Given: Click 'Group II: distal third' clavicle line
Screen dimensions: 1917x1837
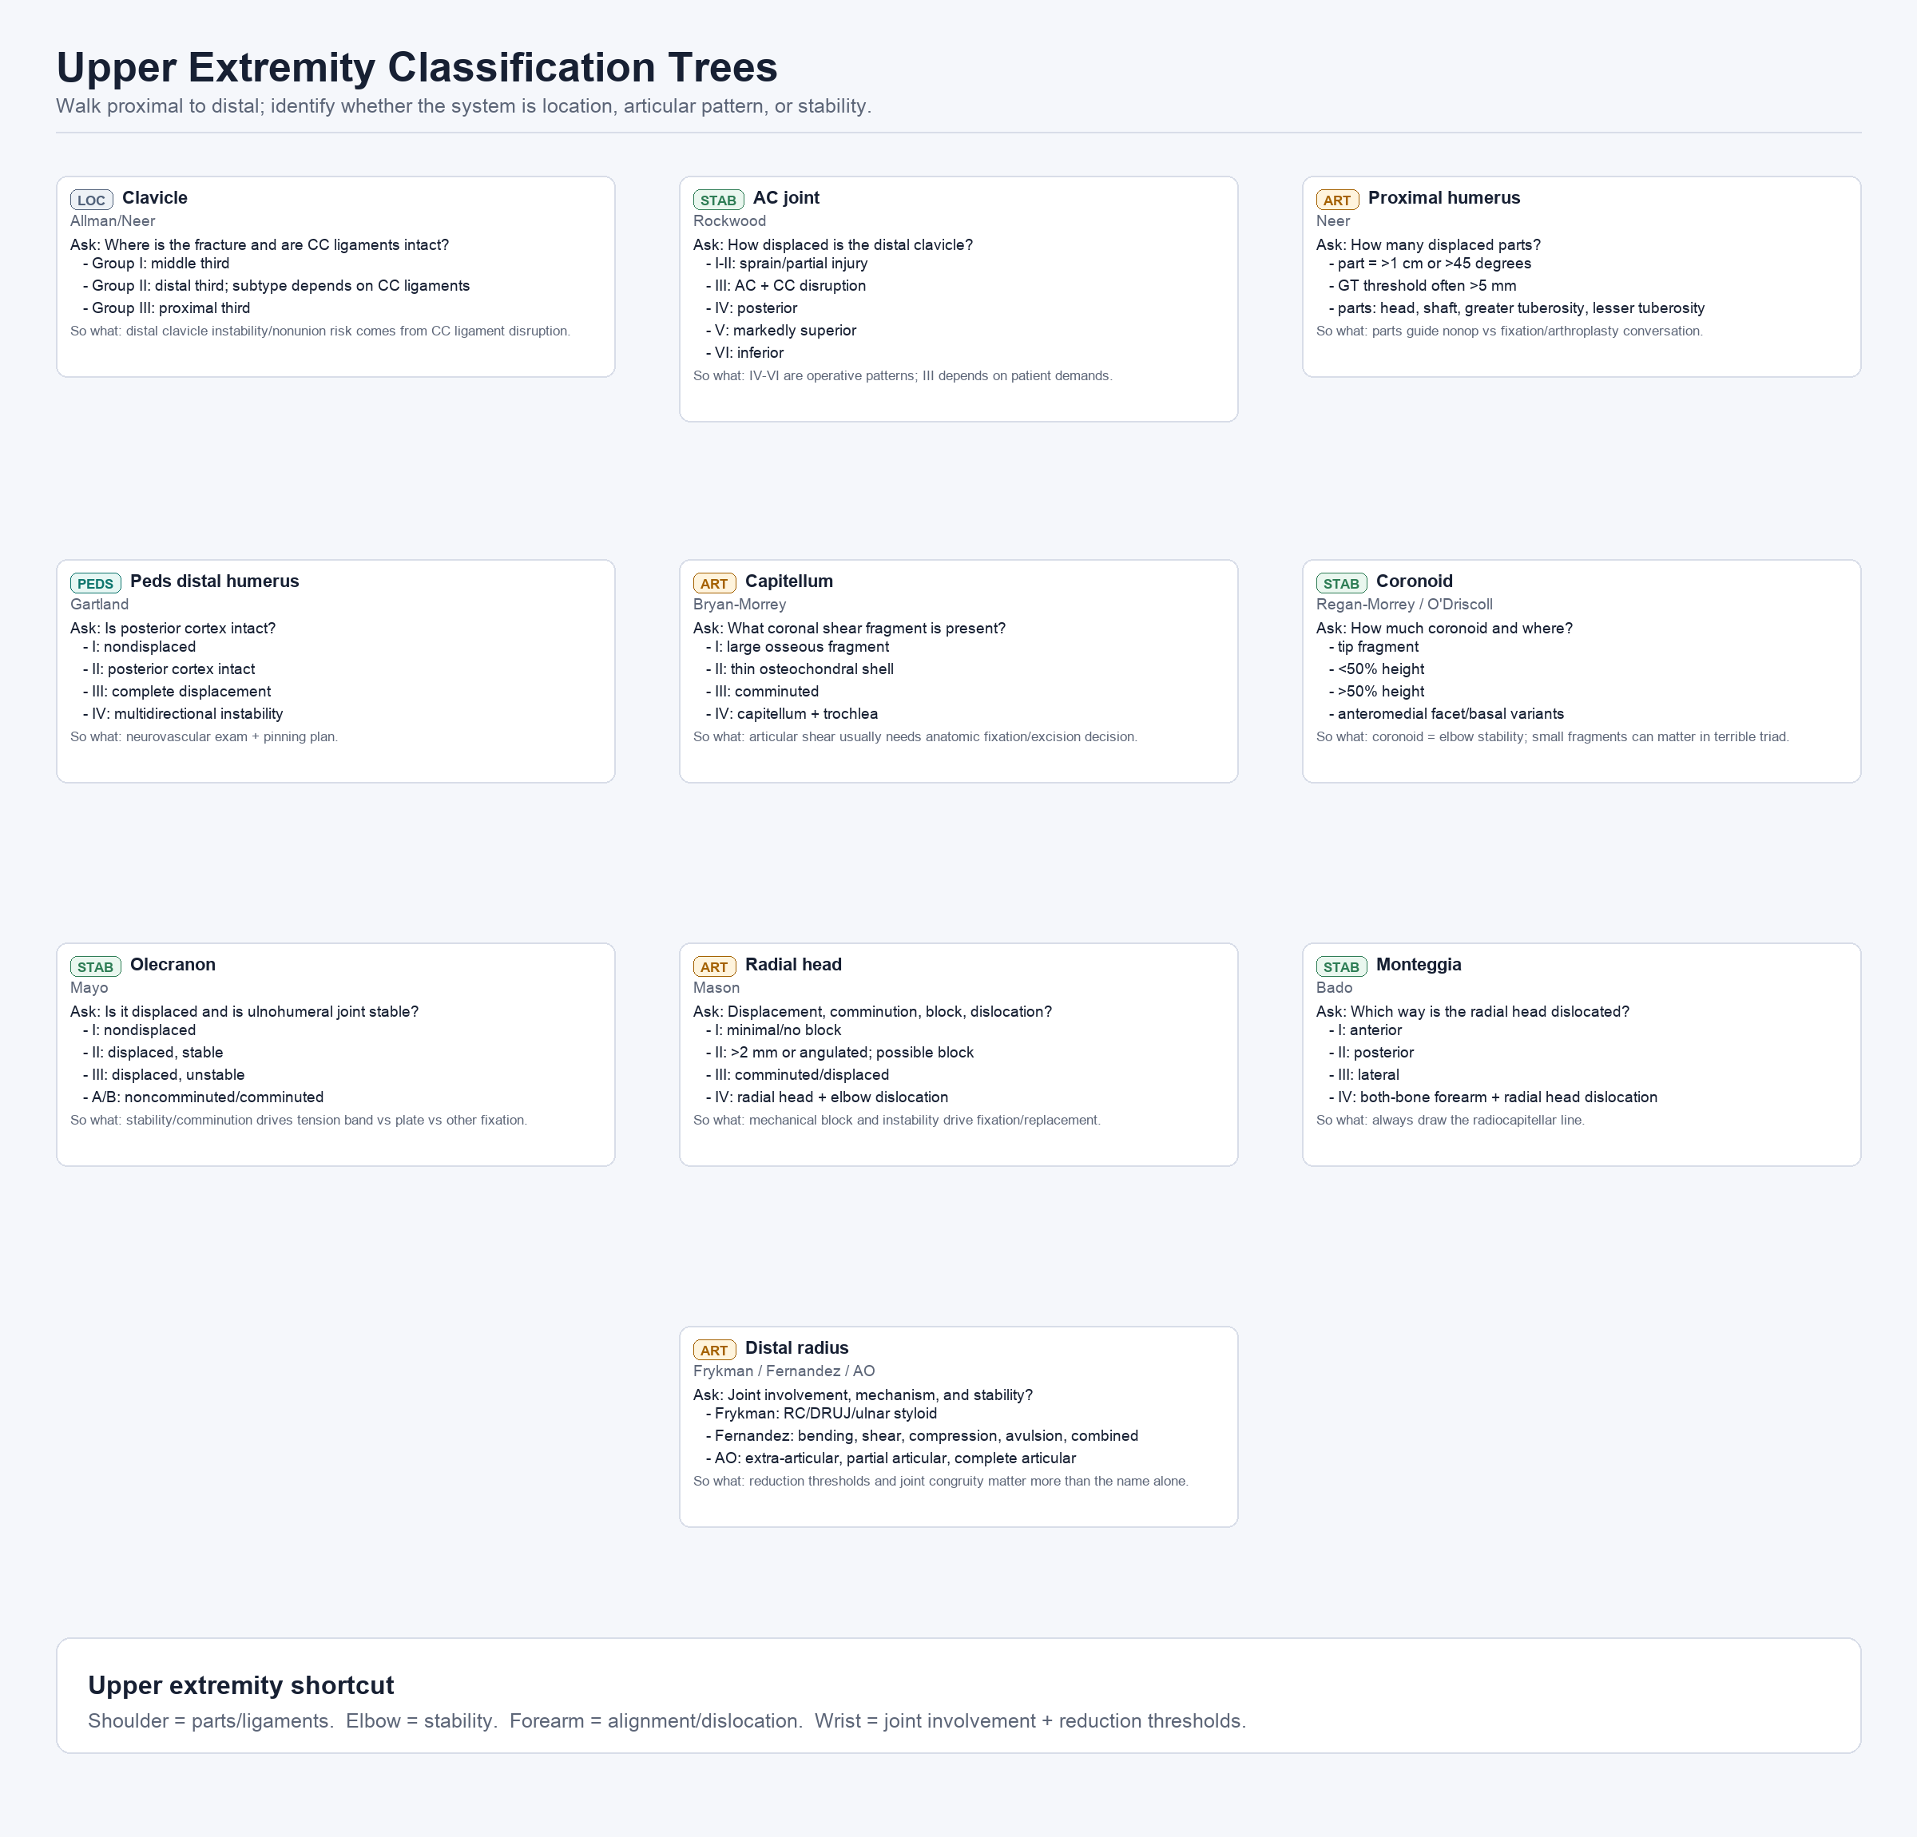Looking at the screenshot, I should 277,286.
